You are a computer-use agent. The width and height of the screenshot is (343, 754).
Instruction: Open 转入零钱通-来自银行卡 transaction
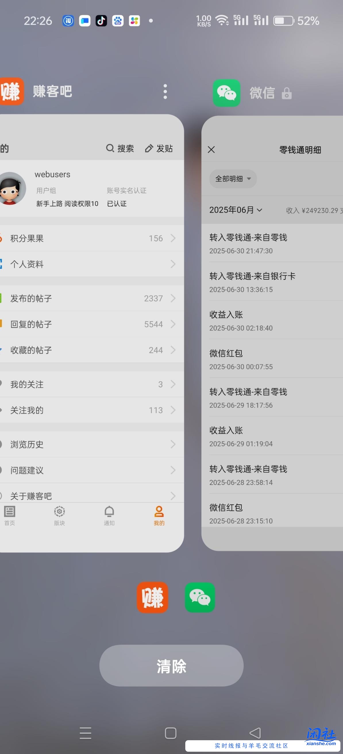tap(272, 282)
